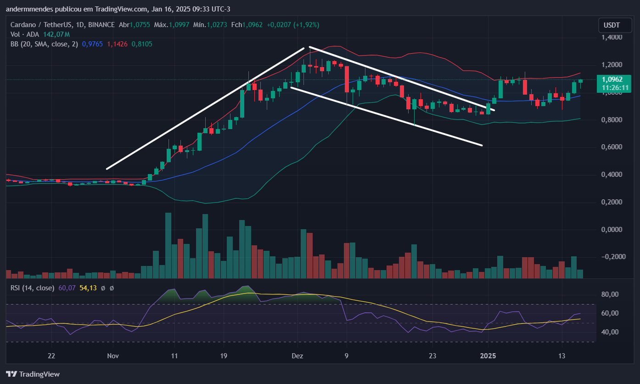The width and height of the screenshot is (640, 384).
Task: Click the 40,00 RSI axis label
Action: [611, 332]
